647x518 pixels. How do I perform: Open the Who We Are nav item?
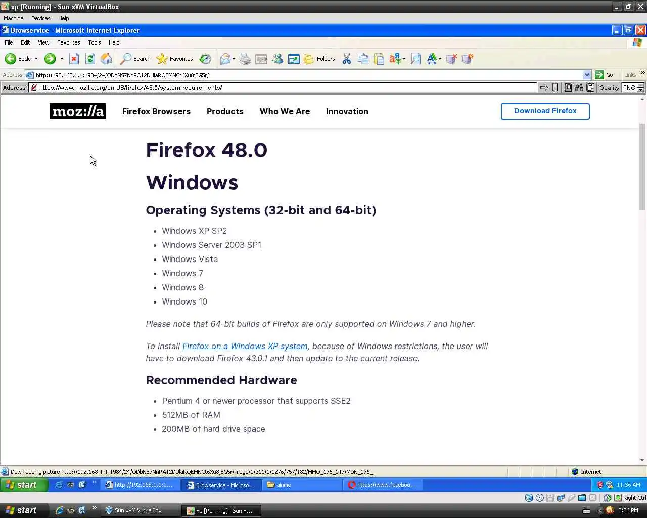pos(285,111)
